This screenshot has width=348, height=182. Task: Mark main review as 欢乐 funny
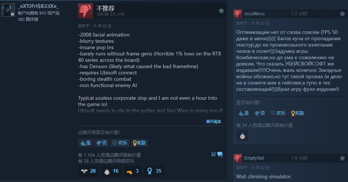120,143
